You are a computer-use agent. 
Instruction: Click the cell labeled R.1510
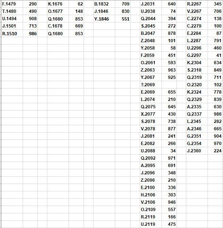coord(12,33)
